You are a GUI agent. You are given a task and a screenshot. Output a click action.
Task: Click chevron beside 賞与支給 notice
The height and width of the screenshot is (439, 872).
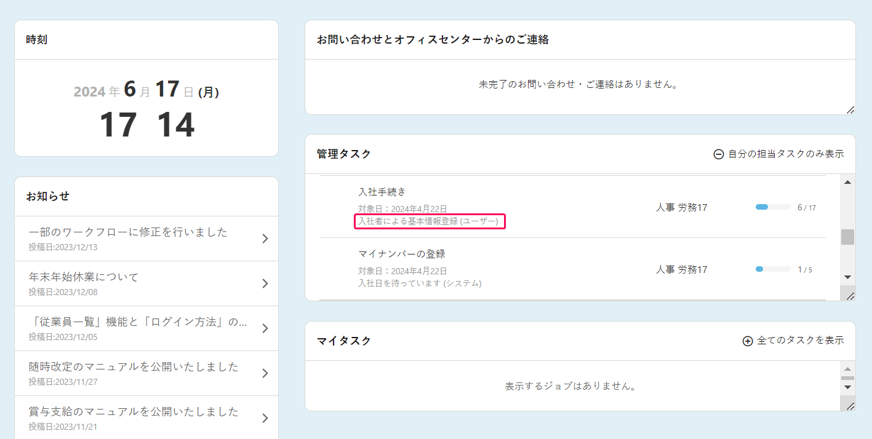tap(265, 418)
